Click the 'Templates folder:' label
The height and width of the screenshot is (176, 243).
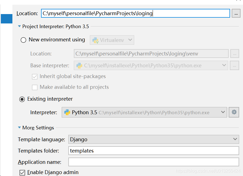coord(39,151)
